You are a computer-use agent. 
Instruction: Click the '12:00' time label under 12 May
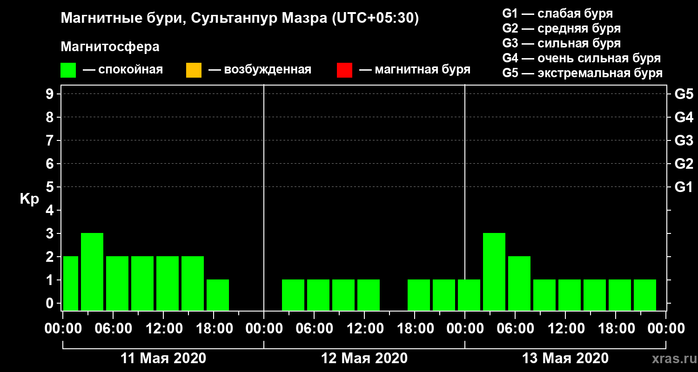point(364,329)
